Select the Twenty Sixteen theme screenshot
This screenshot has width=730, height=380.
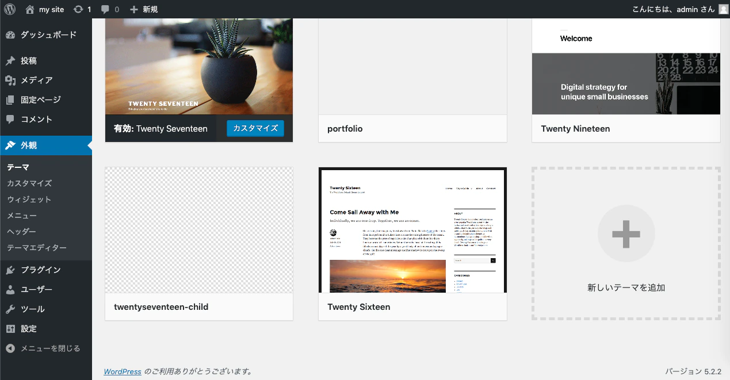point(412,230)
